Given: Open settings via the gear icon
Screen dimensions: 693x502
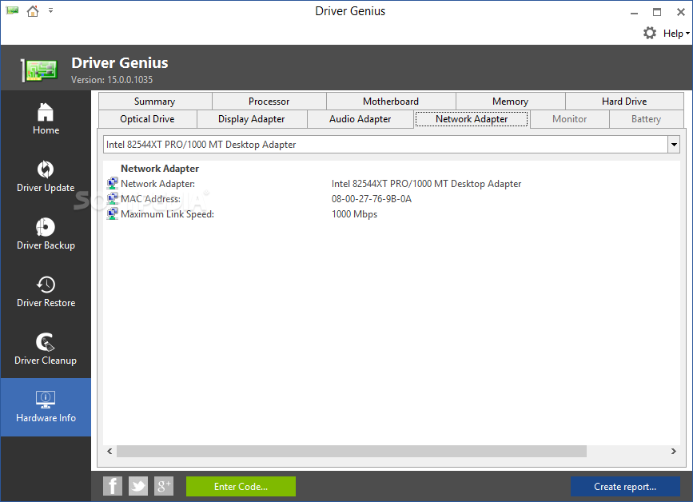Looking at the screenshot, I should (650, 33).
